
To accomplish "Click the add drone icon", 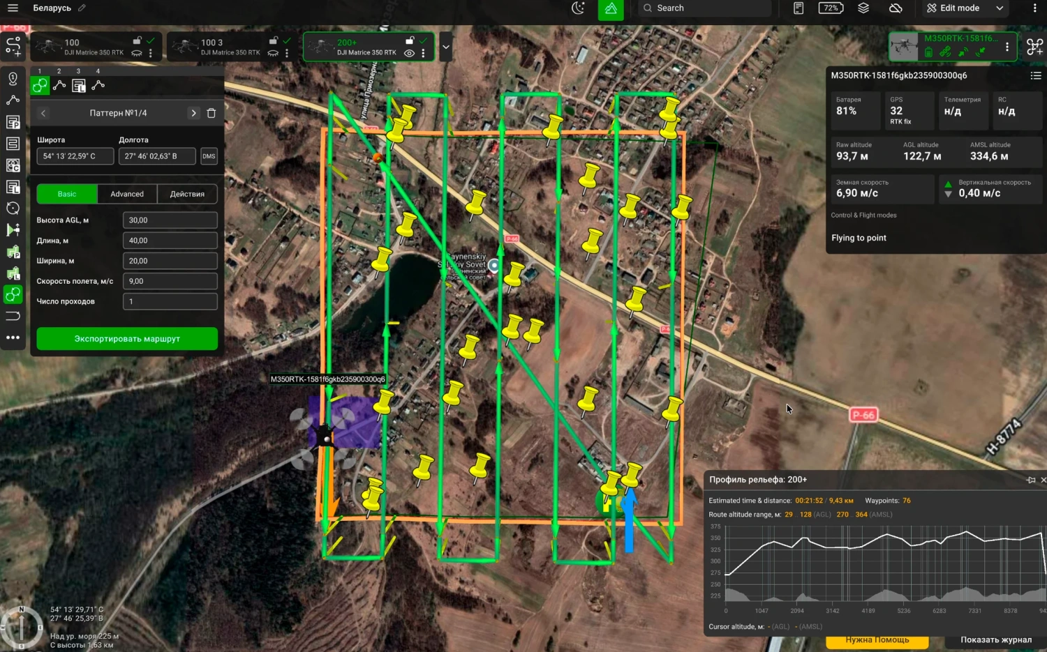I will click(1034, 47).
